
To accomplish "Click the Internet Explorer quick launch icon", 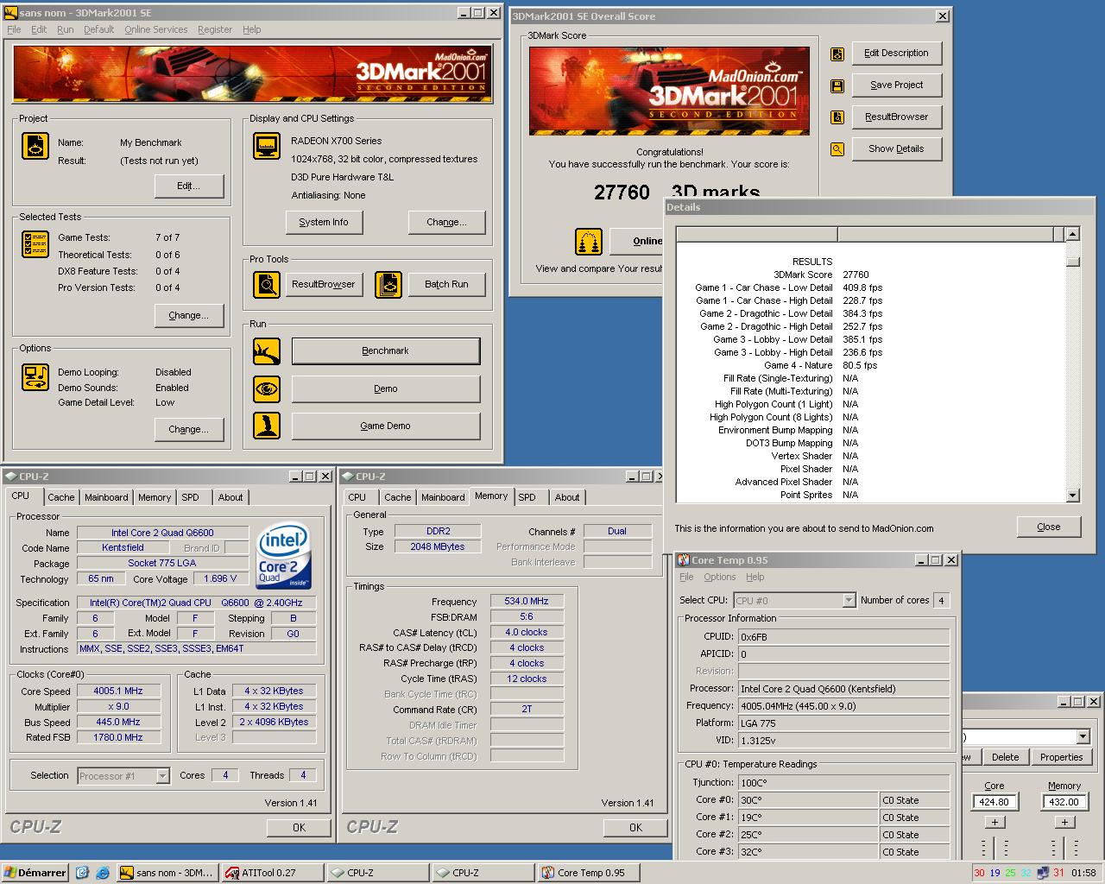I will point(103,873).
